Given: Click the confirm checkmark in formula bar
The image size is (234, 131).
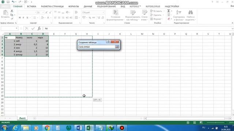Looking at the screenshot, I should pyautogui.click(x=33, y=28).
